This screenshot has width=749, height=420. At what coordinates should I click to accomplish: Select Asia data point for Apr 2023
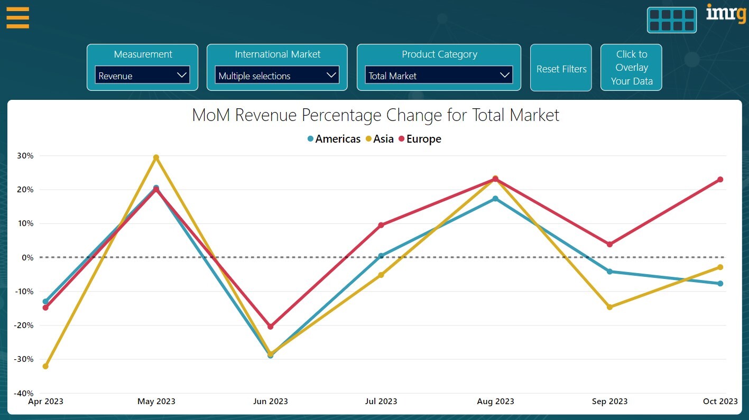point(45,366)
